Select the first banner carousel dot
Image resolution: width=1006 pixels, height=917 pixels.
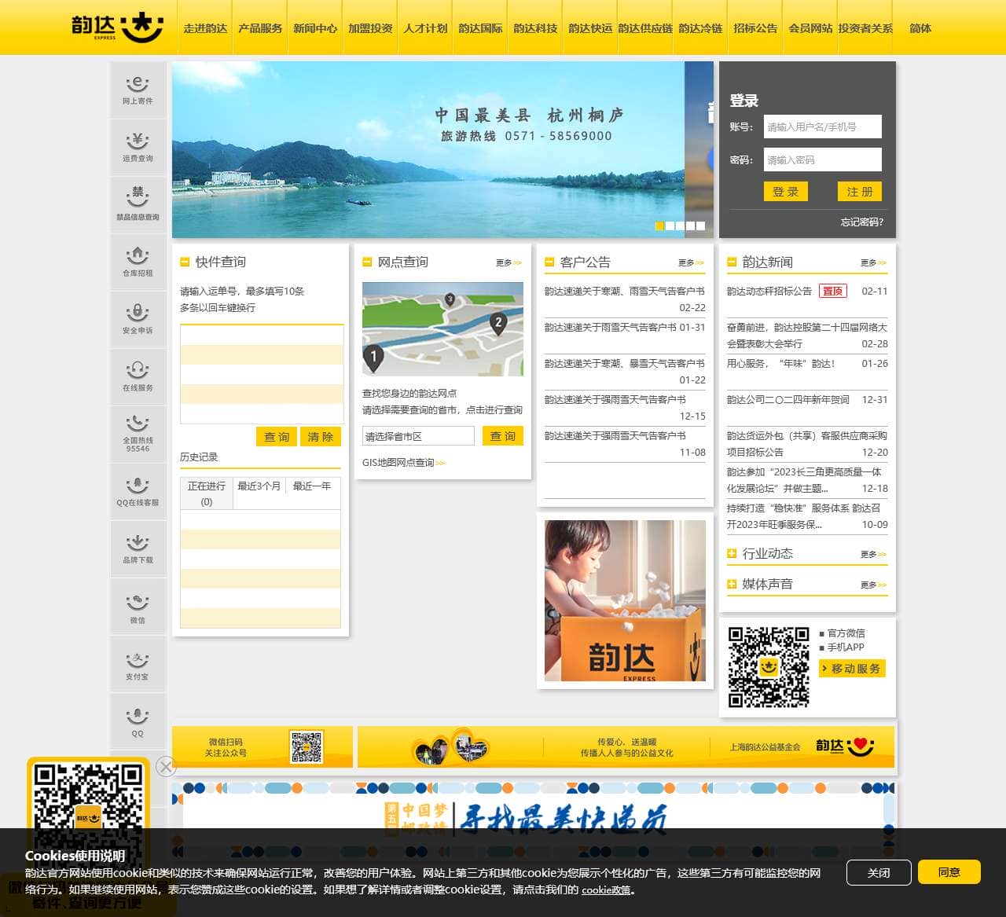(x=659, y=226)
